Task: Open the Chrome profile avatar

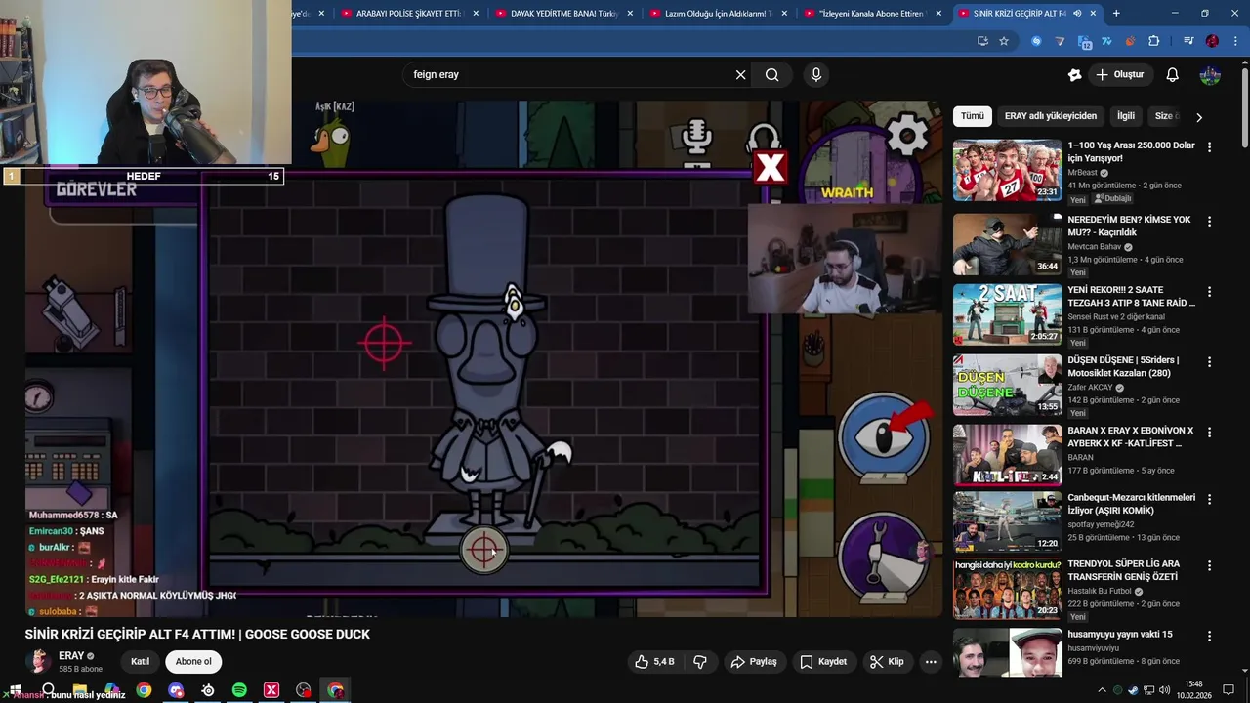Action: (1212, 41)
